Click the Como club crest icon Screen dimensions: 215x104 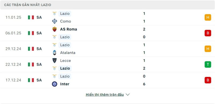point(55,21)
